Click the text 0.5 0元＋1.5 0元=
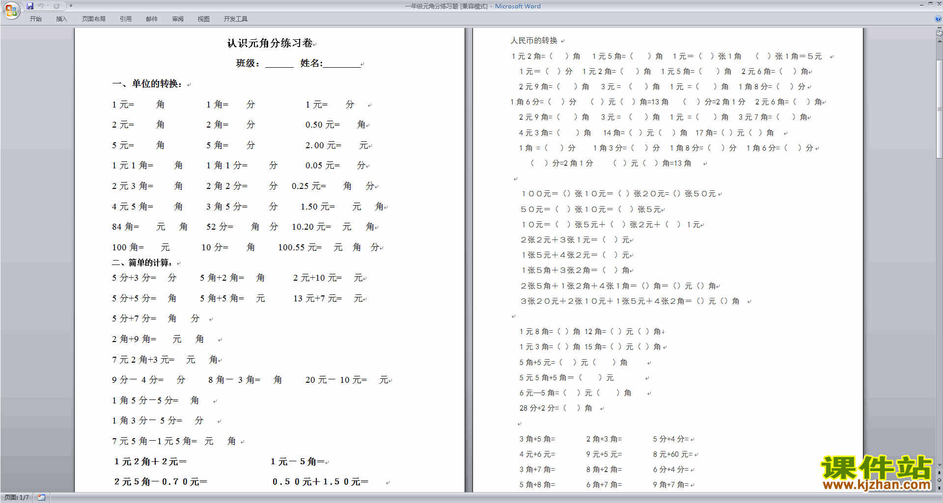 click(x=320, y=482)
